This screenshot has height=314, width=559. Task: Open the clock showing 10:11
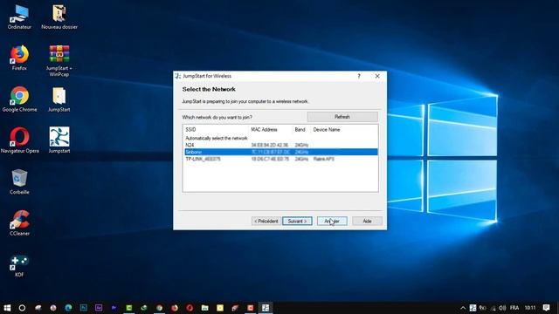(x=530, y=308)
